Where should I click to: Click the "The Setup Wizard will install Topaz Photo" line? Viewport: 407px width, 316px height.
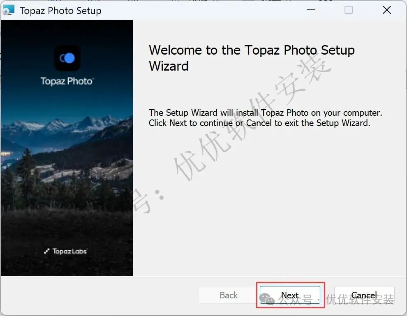point(265,113)
